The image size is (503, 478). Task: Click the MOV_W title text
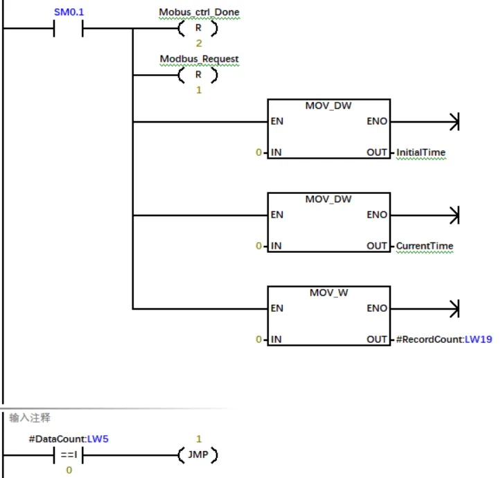[x=329, y=292]
